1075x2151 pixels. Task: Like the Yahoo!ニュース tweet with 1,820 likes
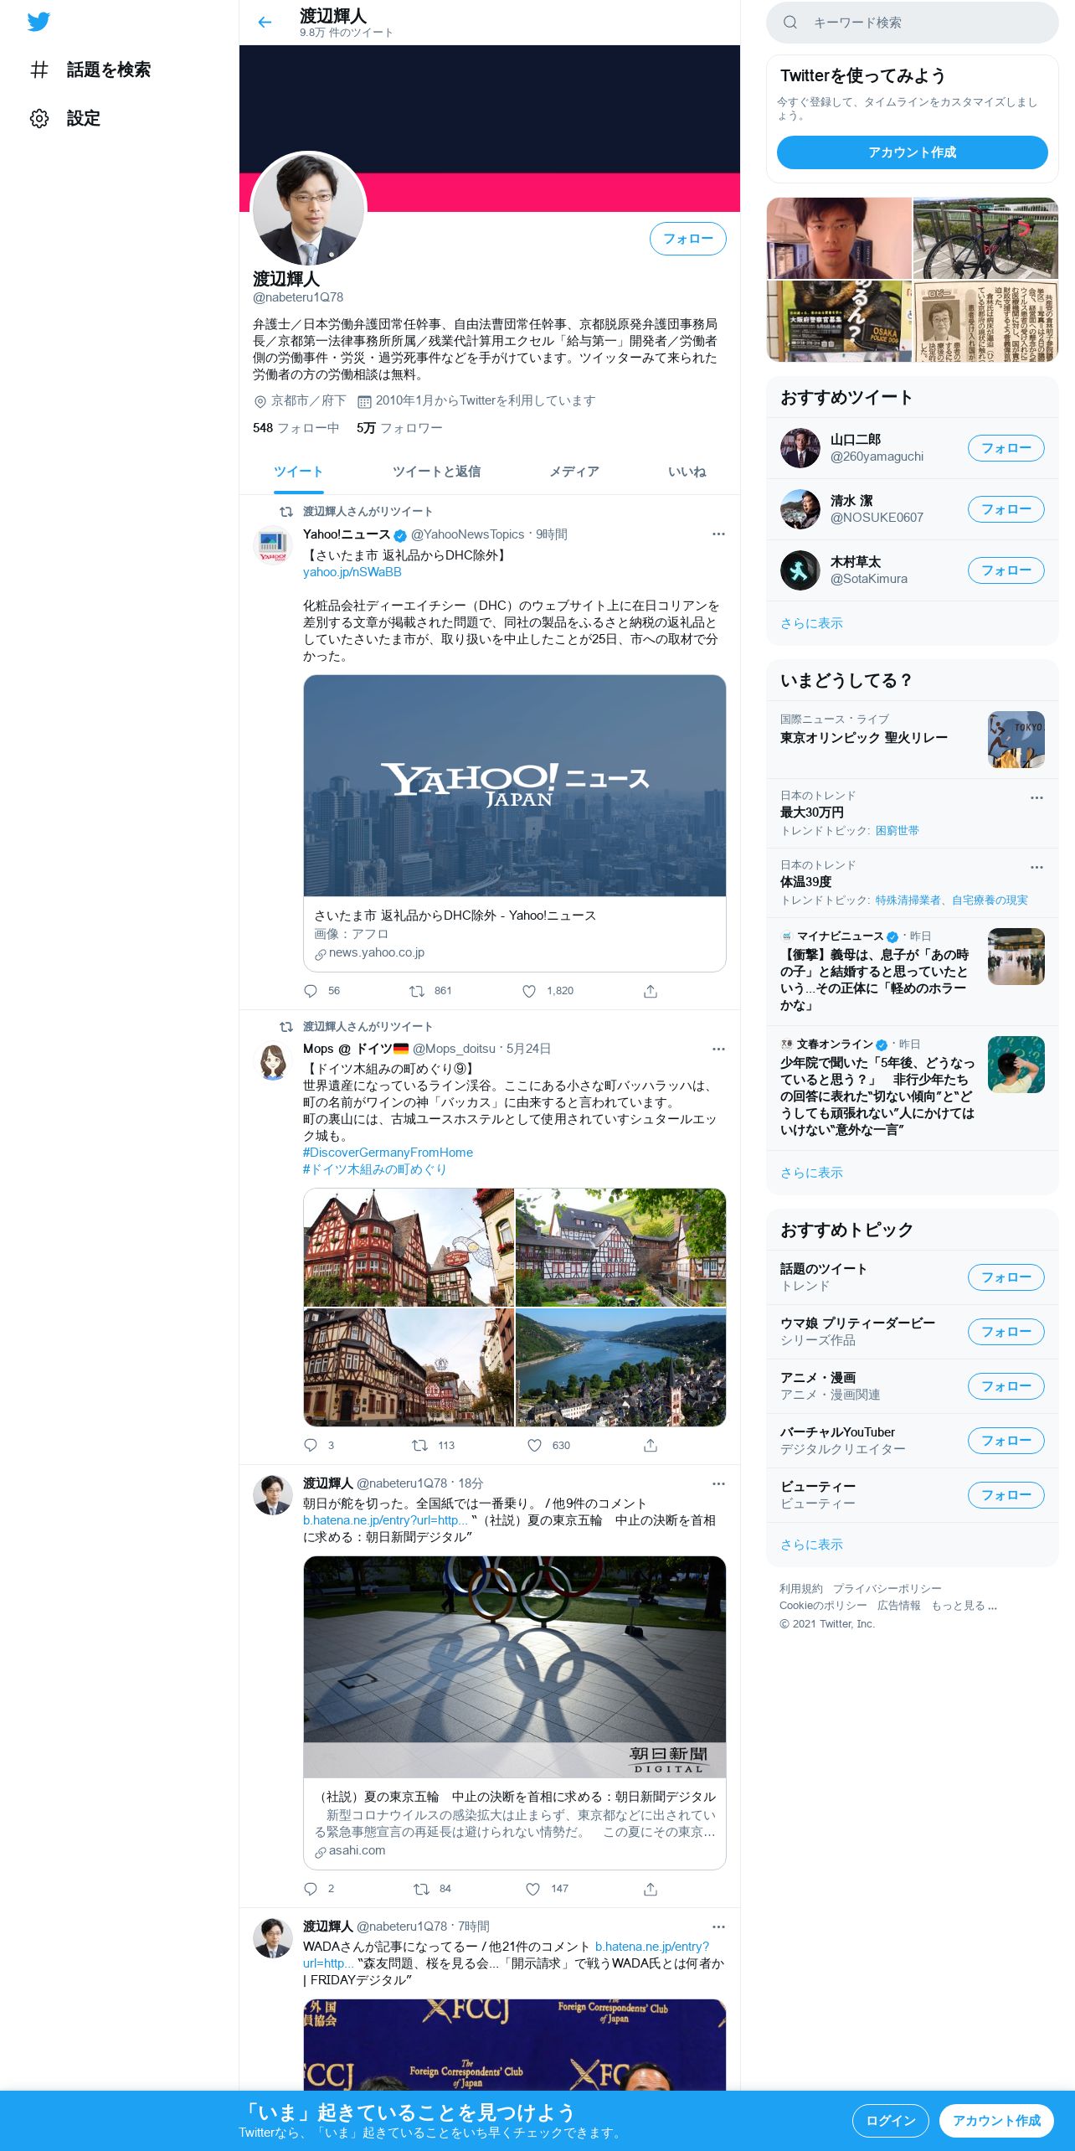[x=529, y=991]
